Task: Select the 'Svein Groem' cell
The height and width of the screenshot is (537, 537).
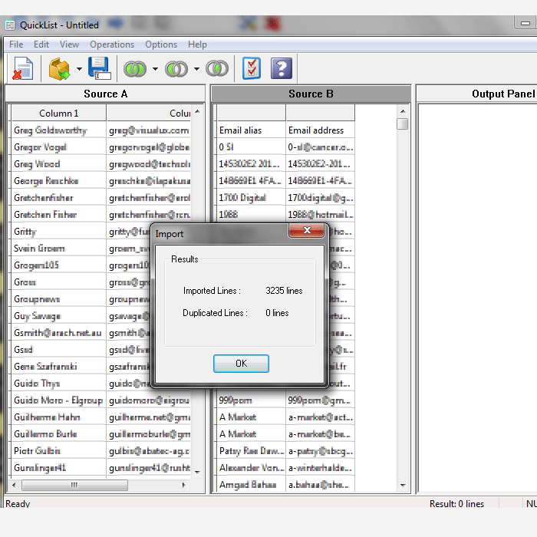Action: pos(58,249)
